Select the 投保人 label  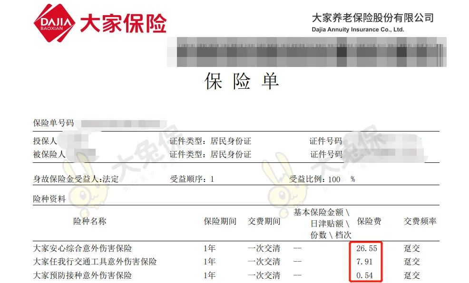pyautogui.click(x=45, y=141)
